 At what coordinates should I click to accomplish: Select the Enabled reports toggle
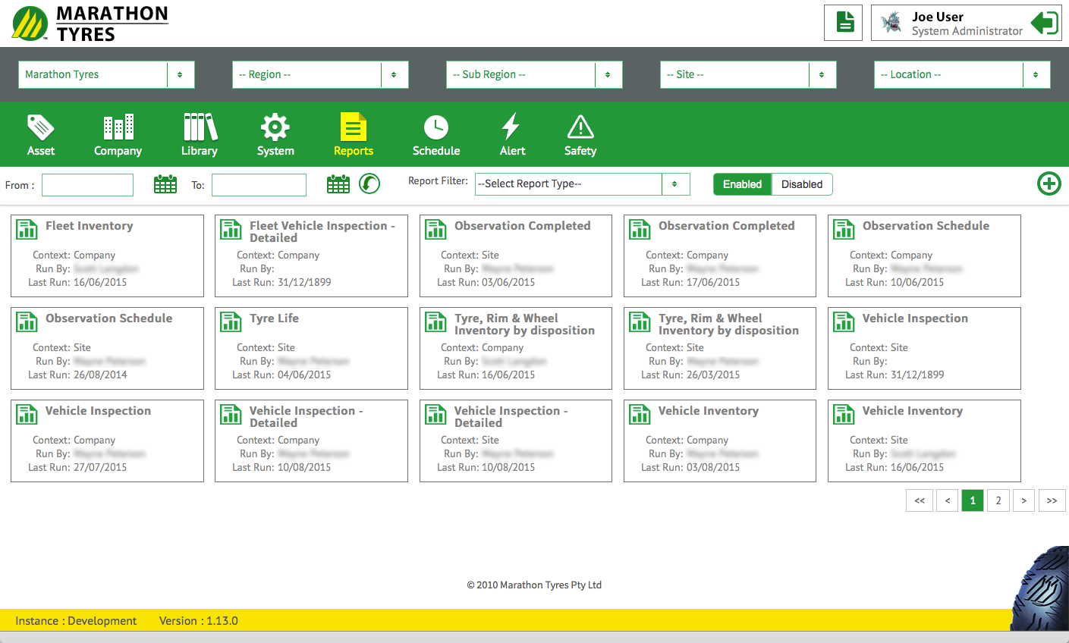pyautogui.click(x=742, y=184)
